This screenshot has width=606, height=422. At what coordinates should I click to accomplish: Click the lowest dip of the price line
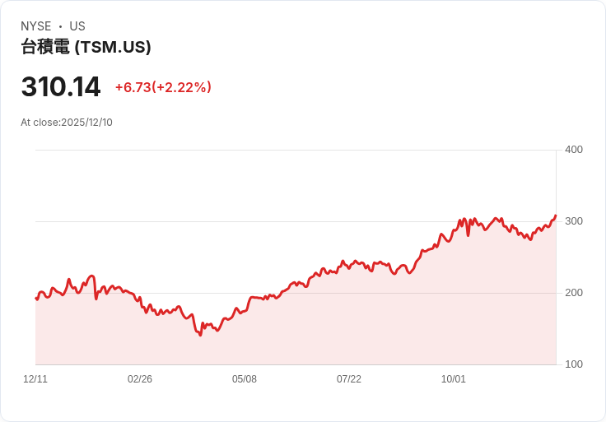point(200,335)
